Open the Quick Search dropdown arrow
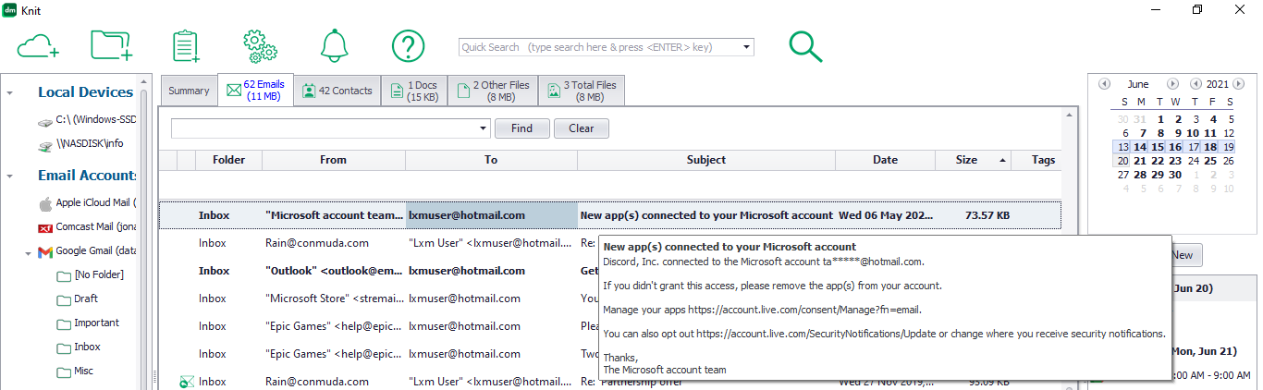 tap(747, 47)
